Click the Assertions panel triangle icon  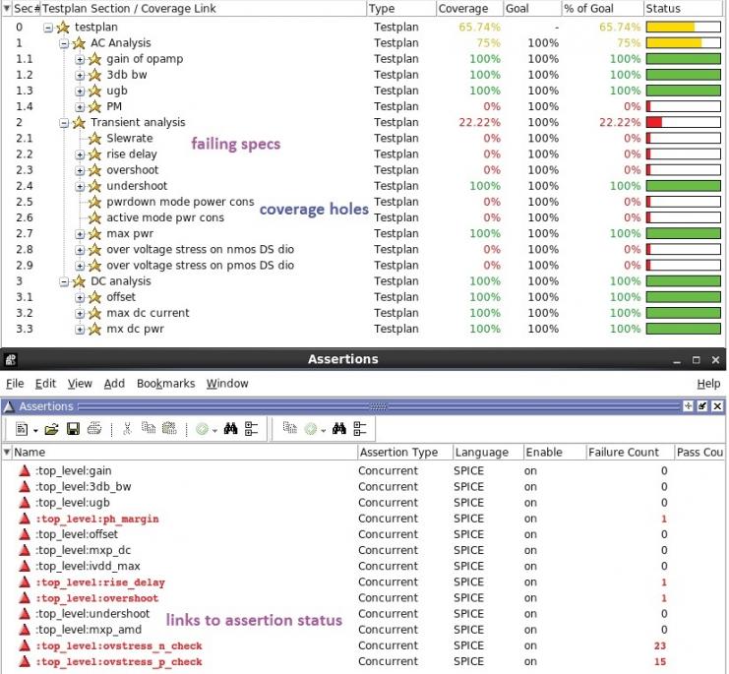click(x=9, y=407)
